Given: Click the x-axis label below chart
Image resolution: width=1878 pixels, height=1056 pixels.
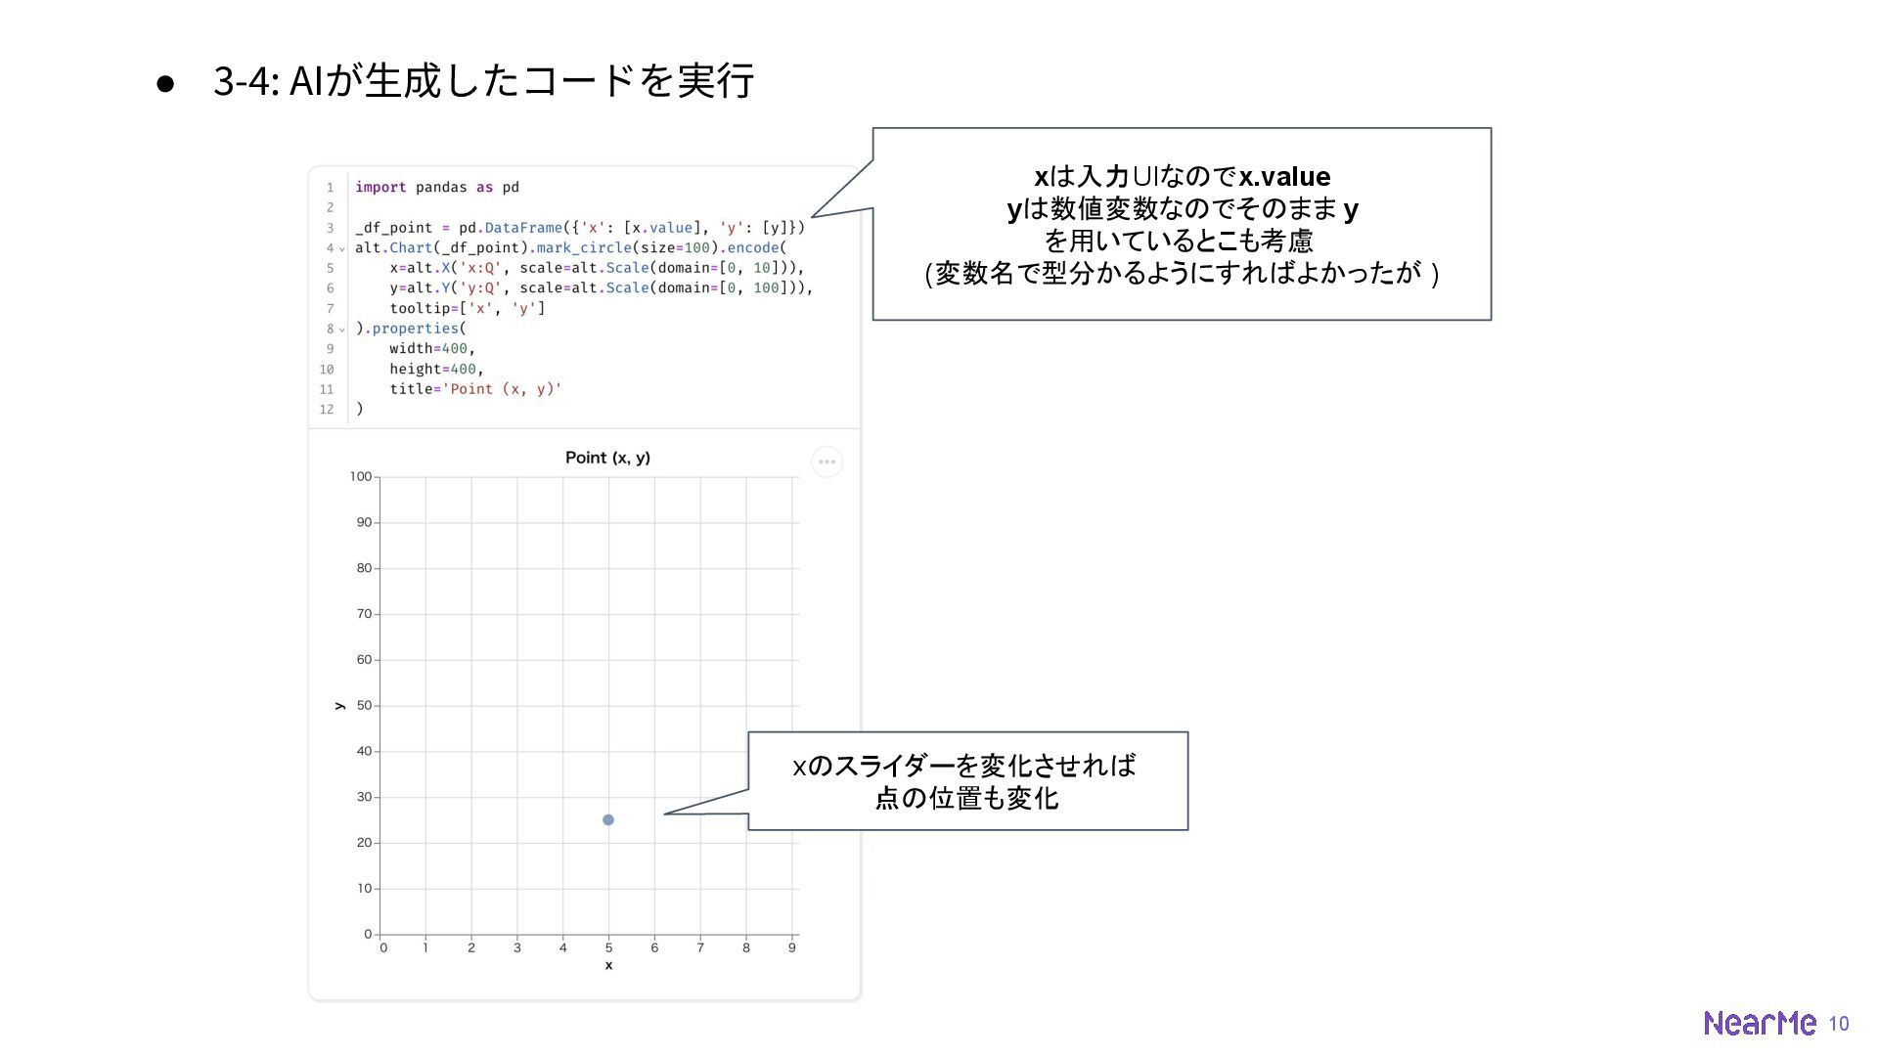Looking at the screenshot, I should click(x=608, y=965).
